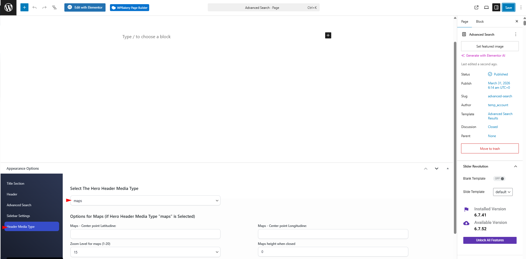Viewport: 526px width, 259px height.
Task: Collapse the Slider Revolution panel
Action: point(515,166)
